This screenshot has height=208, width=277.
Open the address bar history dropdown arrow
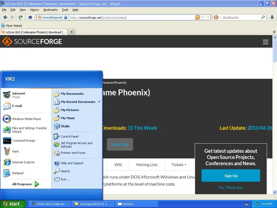tap(208, 17)
